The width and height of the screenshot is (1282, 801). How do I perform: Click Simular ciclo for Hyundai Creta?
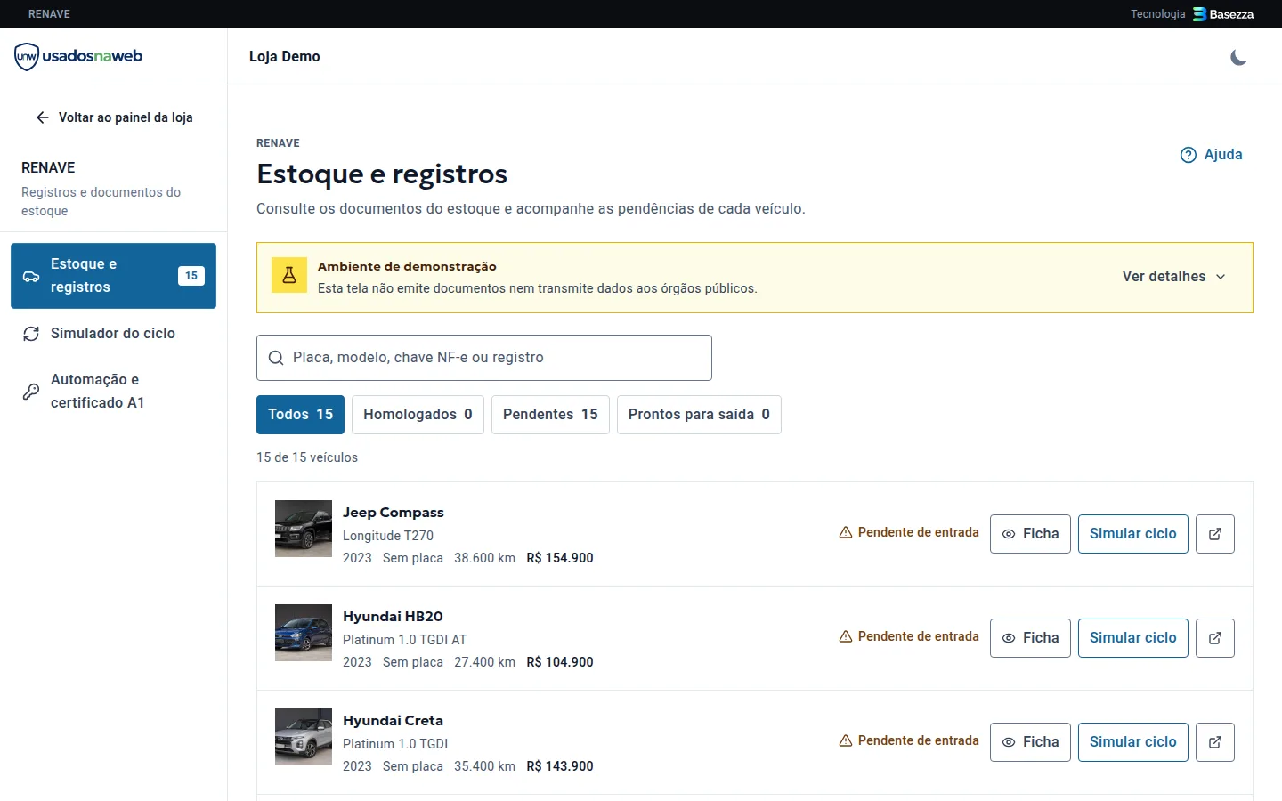click(x=1133, y=742)
